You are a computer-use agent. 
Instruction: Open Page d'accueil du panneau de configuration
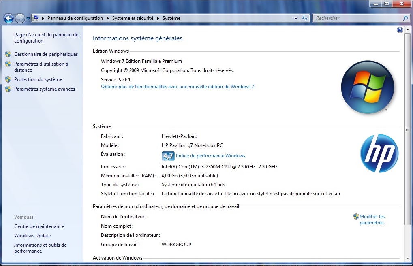click(46, 38)
